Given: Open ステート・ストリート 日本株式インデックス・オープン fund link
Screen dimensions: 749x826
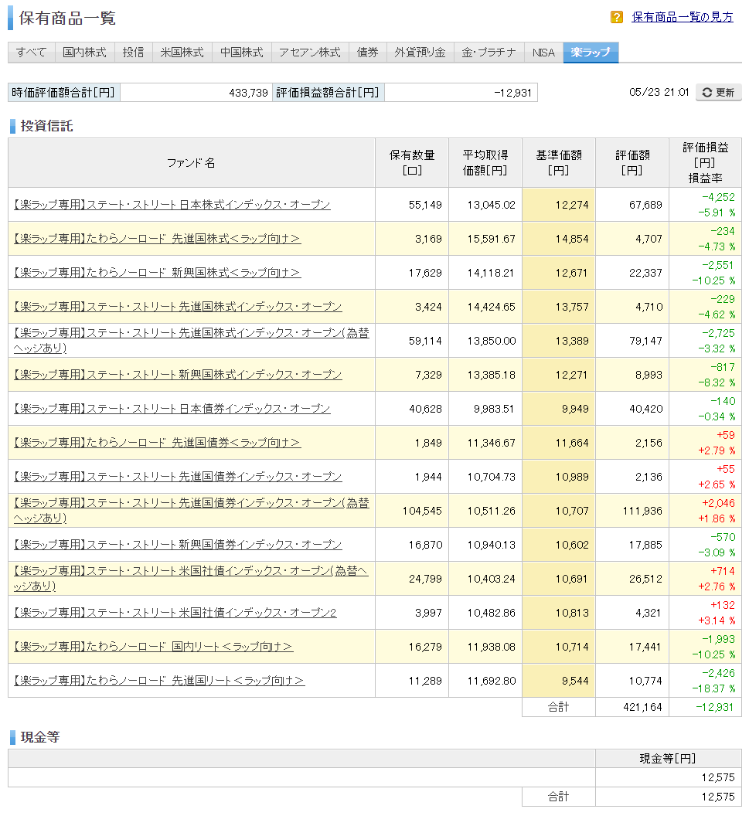Looking at the screenshot, I should 172,205.
